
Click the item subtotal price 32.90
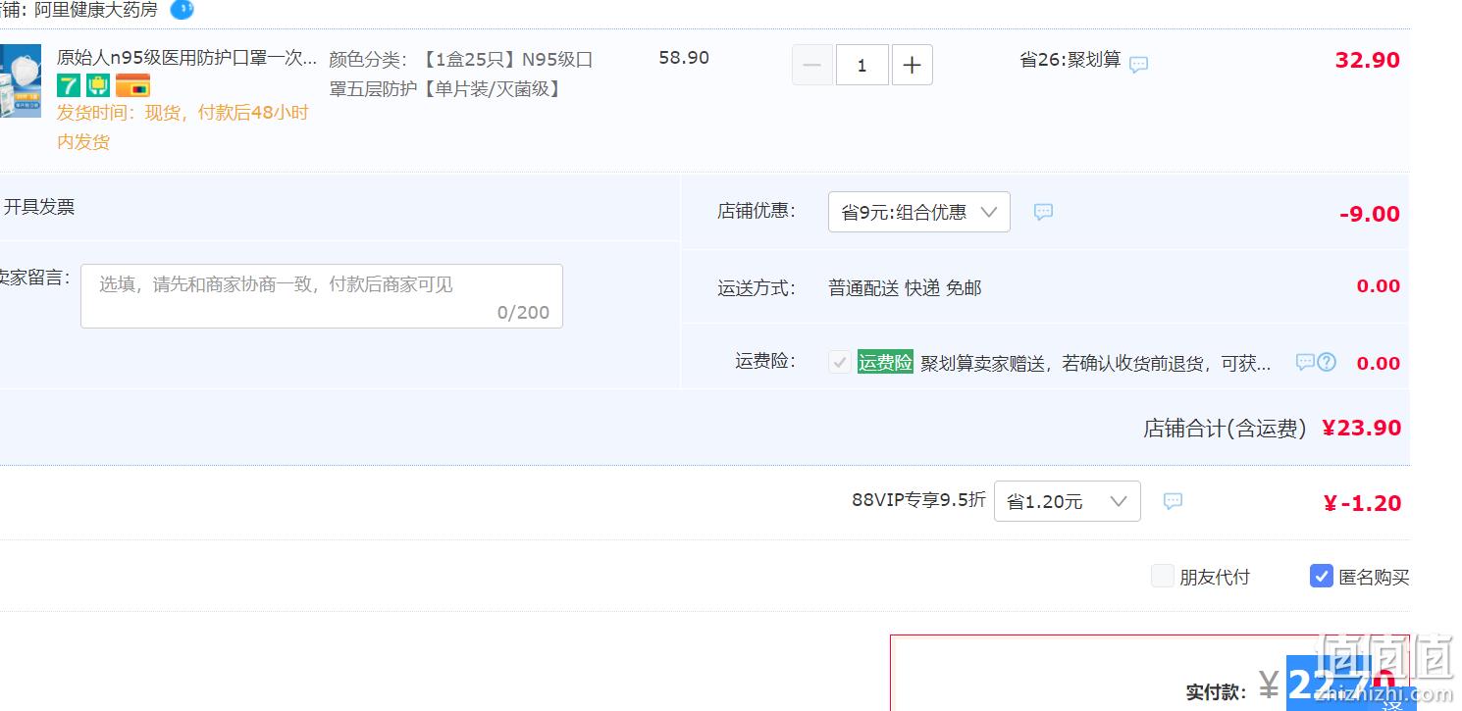1368,60
